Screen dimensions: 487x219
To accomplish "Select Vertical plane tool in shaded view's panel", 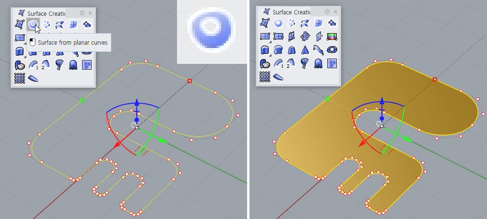I will tap(291, 36).
